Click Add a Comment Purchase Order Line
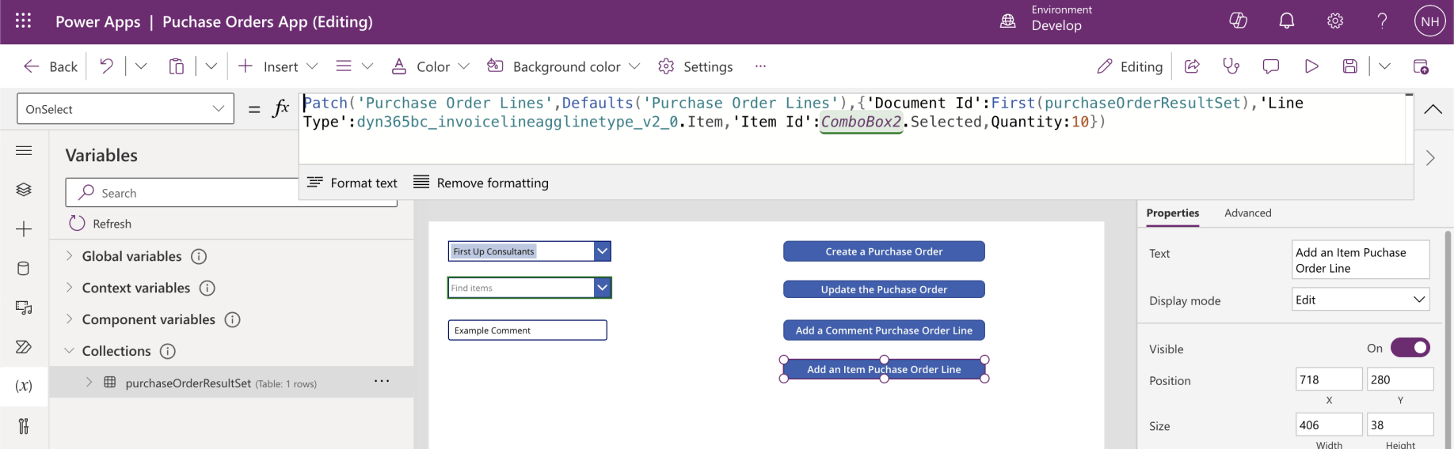The image size is (1454, 449). (884, 330)
